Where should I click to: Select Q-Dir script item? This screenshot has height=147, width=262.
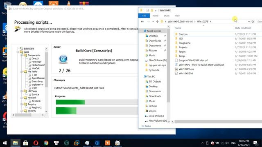coord(34,88)
